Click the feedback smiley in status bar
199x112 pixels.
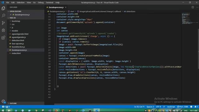tap(191, 107)
